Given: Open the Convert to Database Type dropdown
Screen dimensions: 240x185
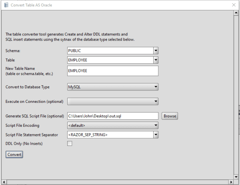Looking at the screenshot, I should click(x=113, y=87).
